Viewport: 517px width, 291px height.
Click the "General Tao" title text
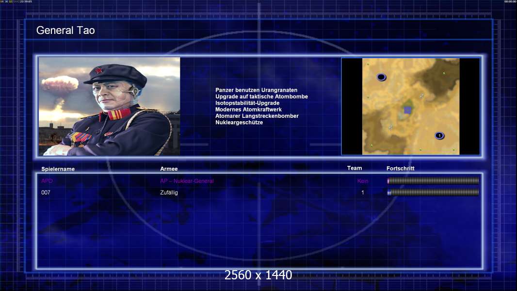[x=65, y=31]
